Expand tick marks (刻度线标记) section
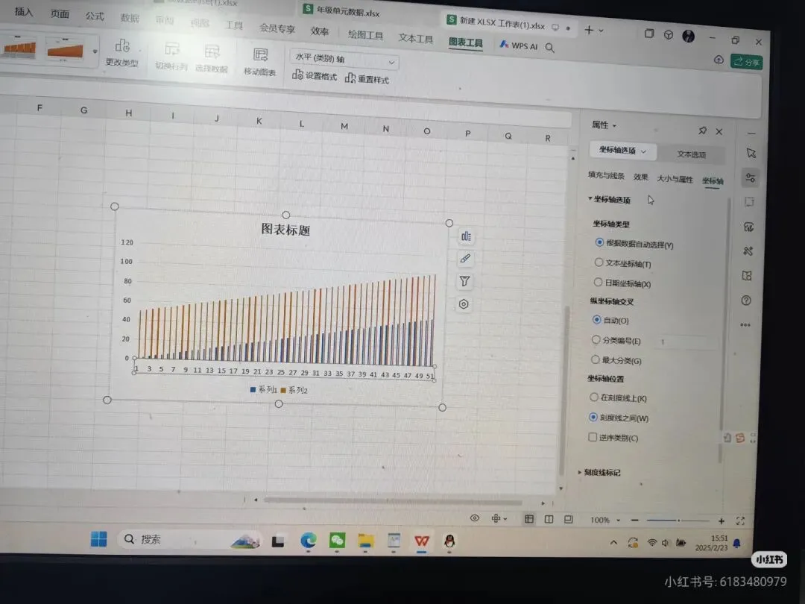 [599, 472]
